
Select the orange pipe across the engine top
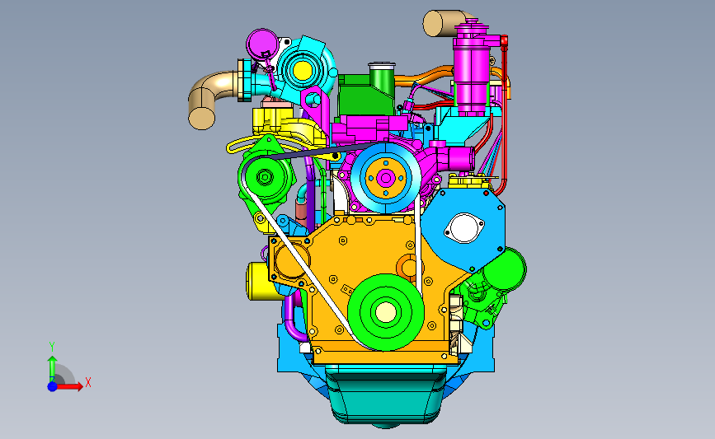424,77
